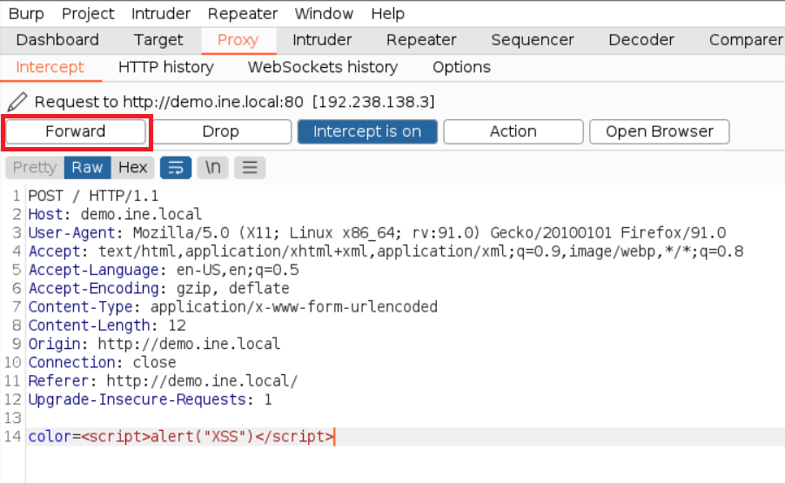Select the Intercept sub-tab
Viewport: 785px width, 483px height.
50,67
